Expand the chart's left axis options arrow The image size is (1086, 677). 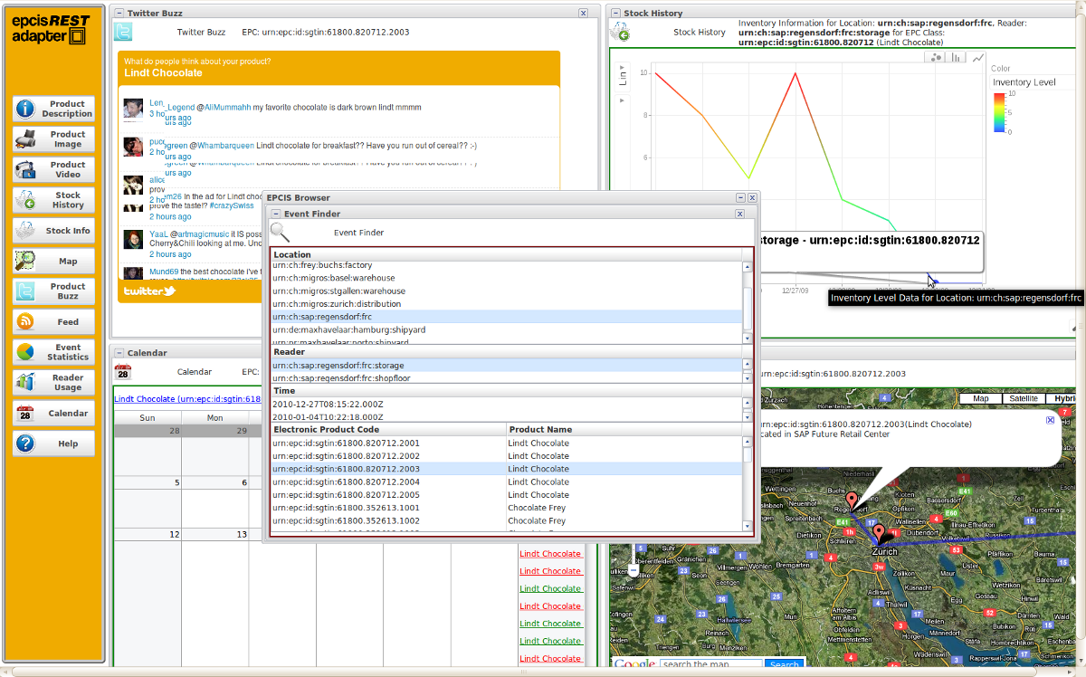(621, 100)
